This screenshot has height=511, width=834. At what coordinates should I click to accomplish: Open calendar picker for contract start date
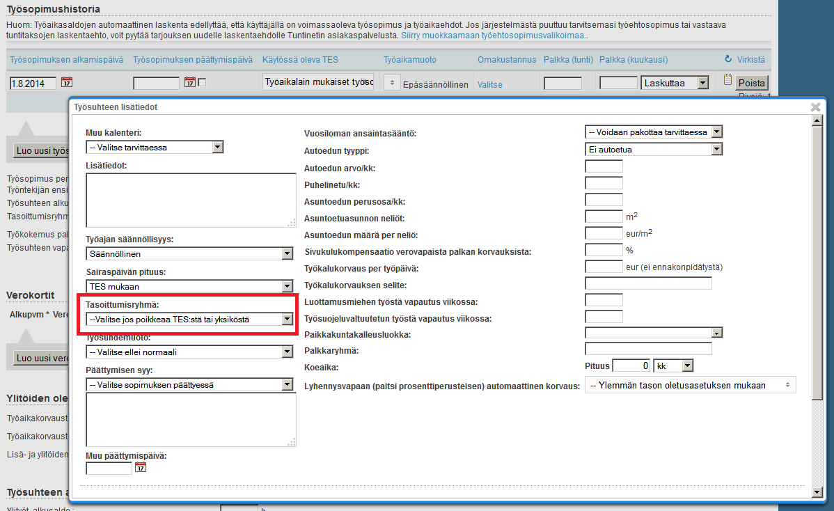pos(67,83)
